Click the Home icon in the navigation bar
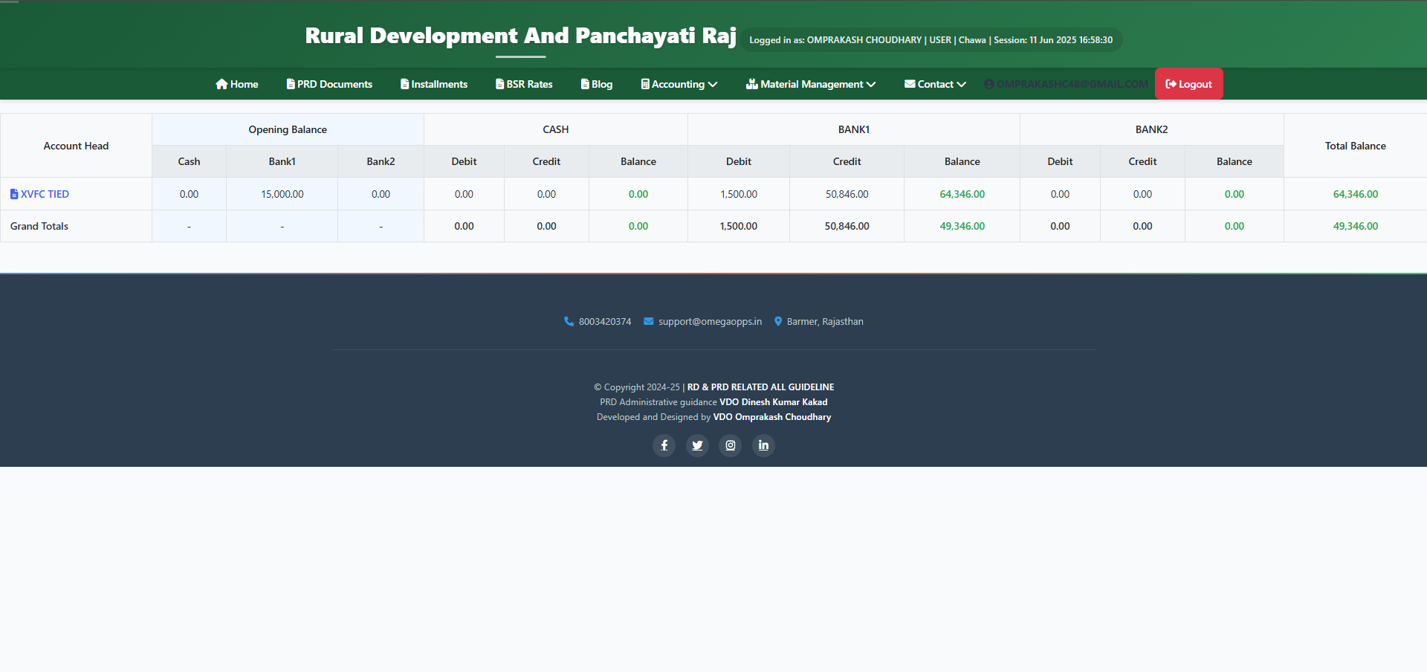 (221, 84)
